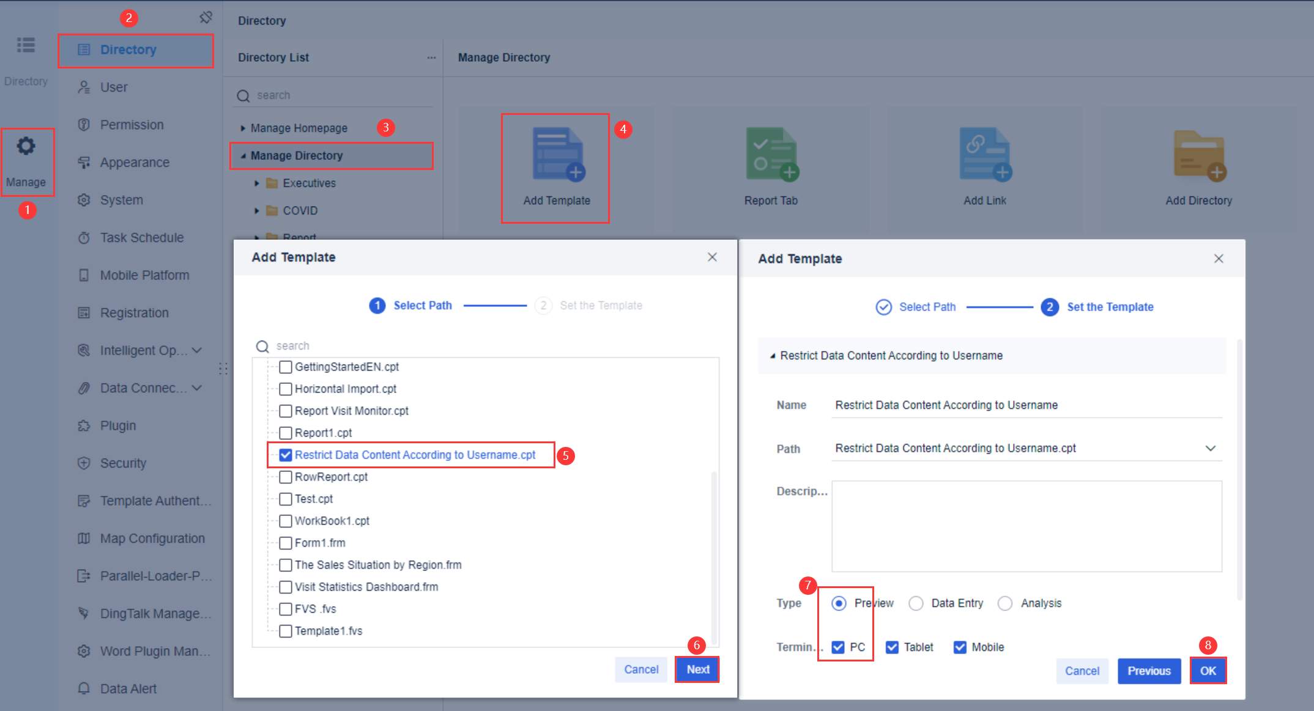This screenshot has width=1314, height=711.
Task: Uncheck Restrict Data Content According to Username.cpt
Action: pos(285,455)
